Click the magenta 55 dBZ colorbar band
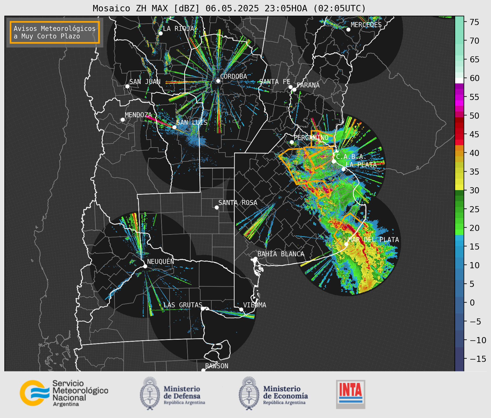 click(459, 97)
